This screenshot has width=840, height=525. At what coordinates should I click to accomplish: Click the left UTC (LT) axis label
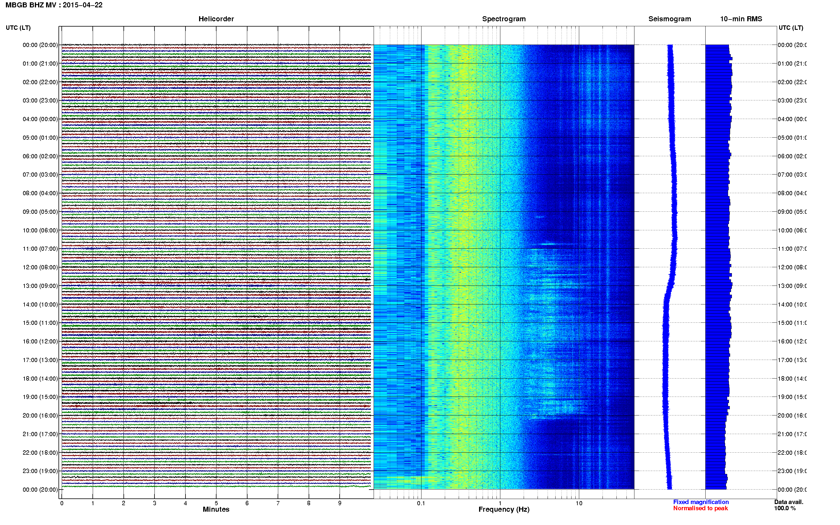pos(18,28)
